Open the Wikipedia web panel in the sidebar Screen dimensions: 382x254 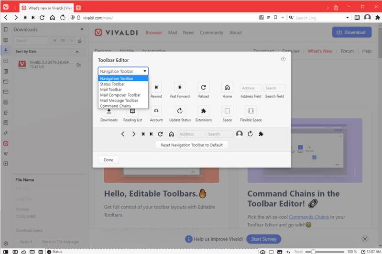(6, 154)
